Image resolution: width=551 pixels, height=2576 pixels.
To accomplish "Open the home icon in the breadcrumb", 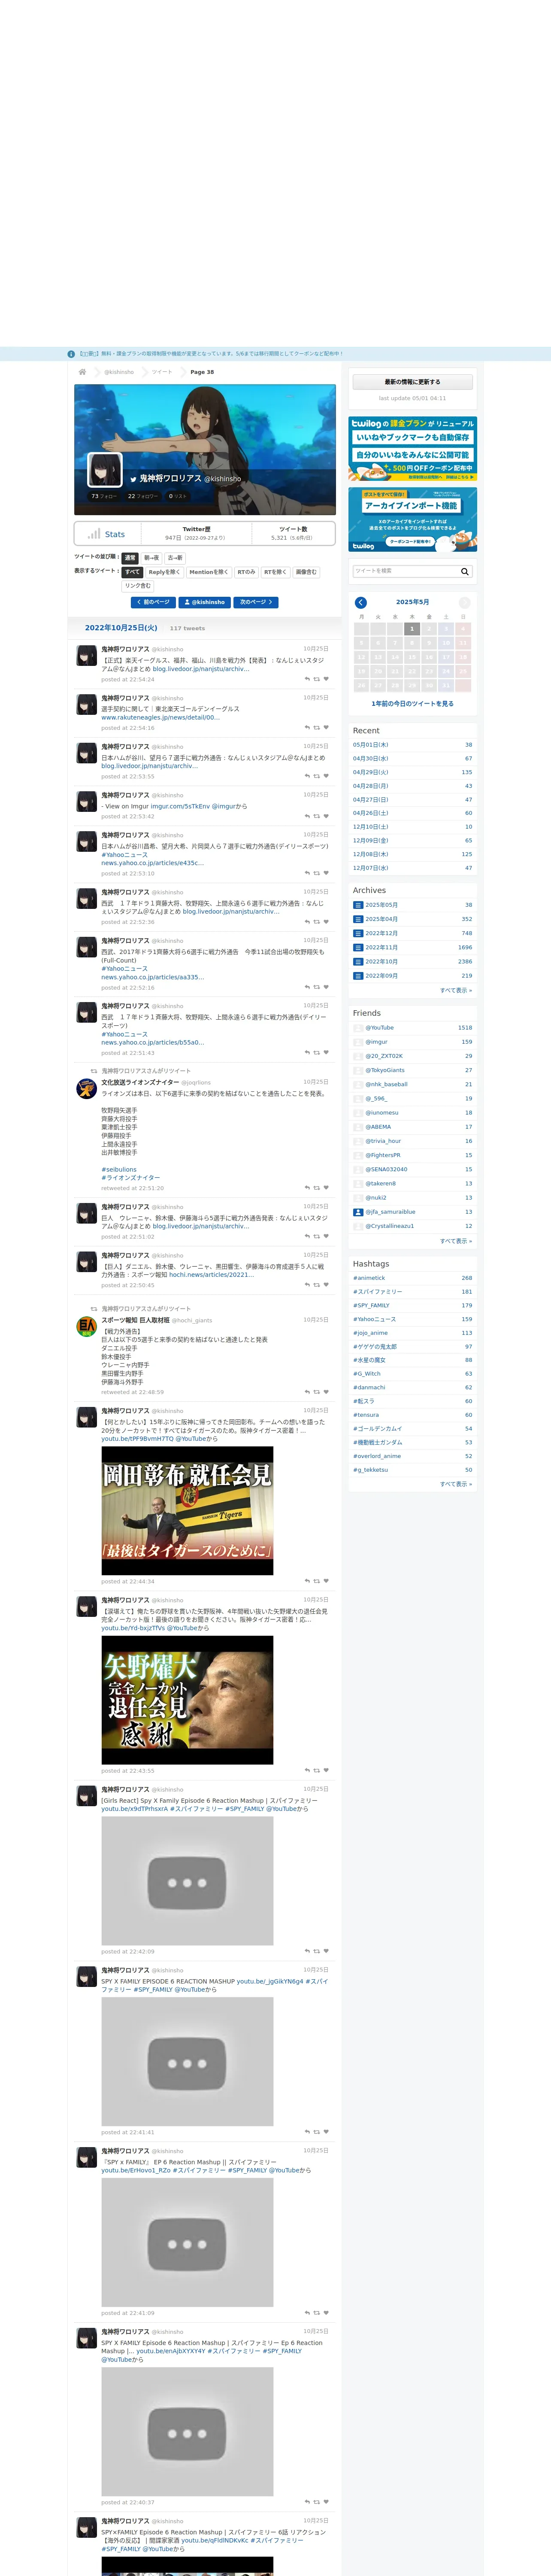I will [x=82, y=372].
